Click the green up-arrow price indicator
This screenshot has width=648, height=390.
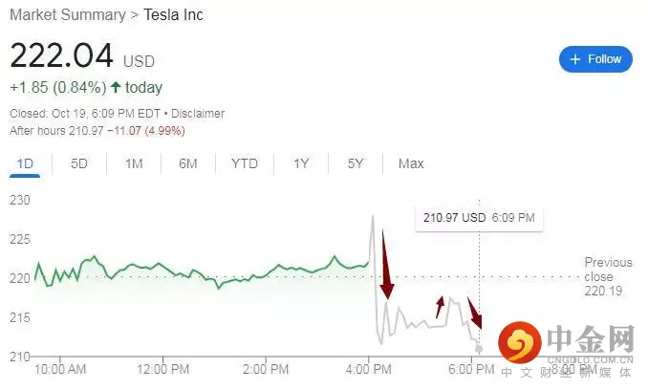point(117,88)
